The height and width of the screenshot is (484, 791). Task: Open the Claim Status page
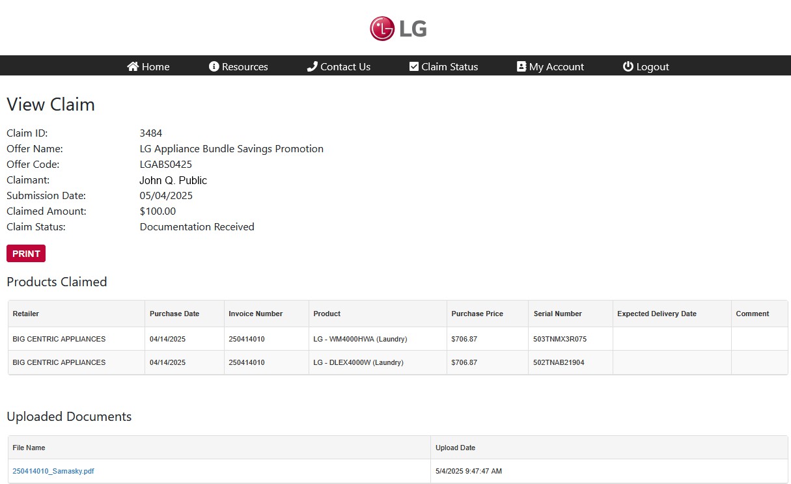(x=443, y=66)
